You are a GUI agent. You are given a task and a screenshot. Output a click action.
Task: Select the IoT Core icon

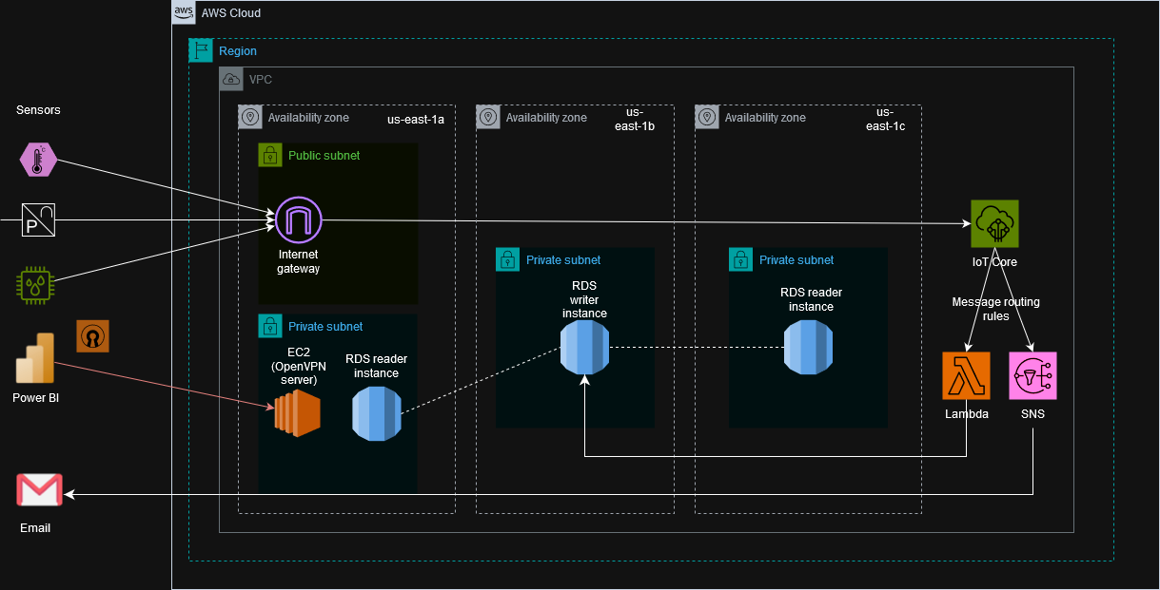994,224
